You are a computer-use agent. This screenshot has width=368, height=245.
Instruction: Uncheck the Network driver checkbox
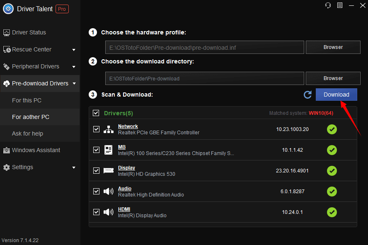click(96, 129)
